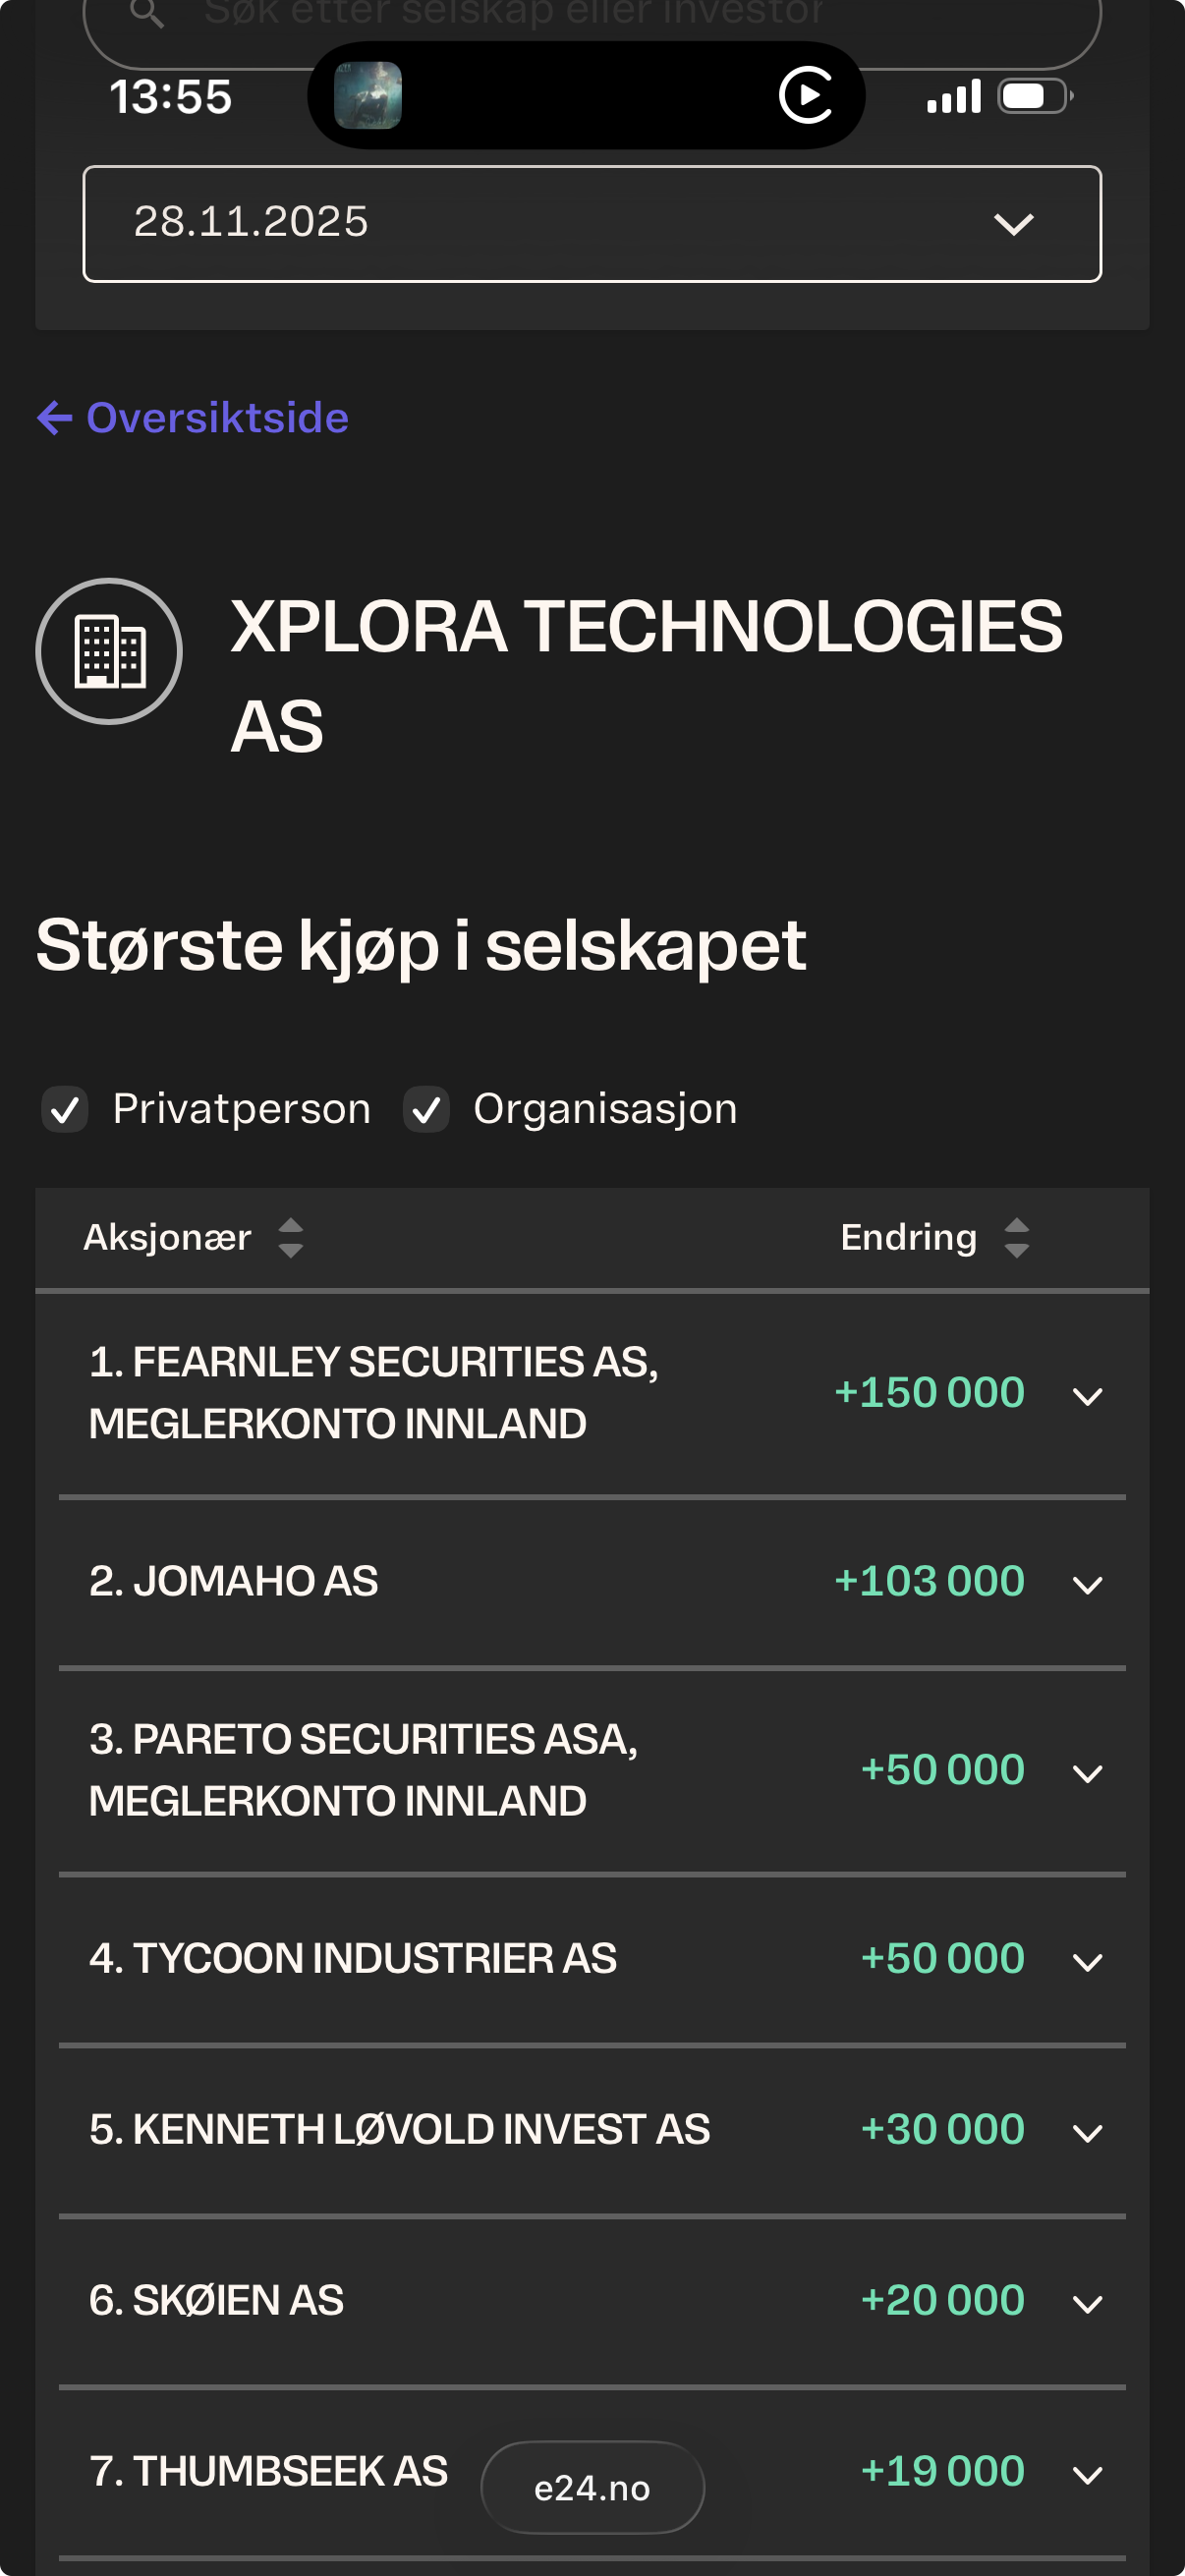
Task: Tap the play icon in Dynamic Island
Action: pyautogui.click(x=806, y=96)
